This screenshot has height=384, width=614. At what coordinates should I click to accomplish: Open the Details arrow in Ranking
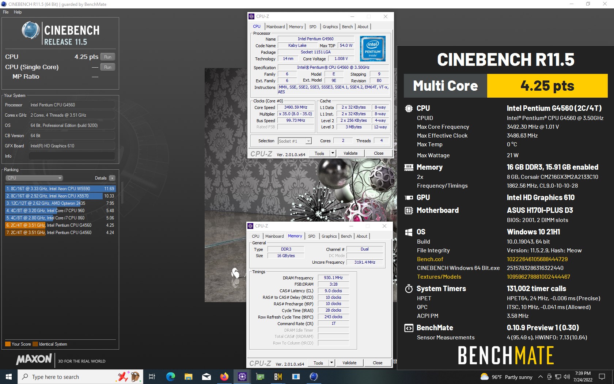[x=112, y=178]
